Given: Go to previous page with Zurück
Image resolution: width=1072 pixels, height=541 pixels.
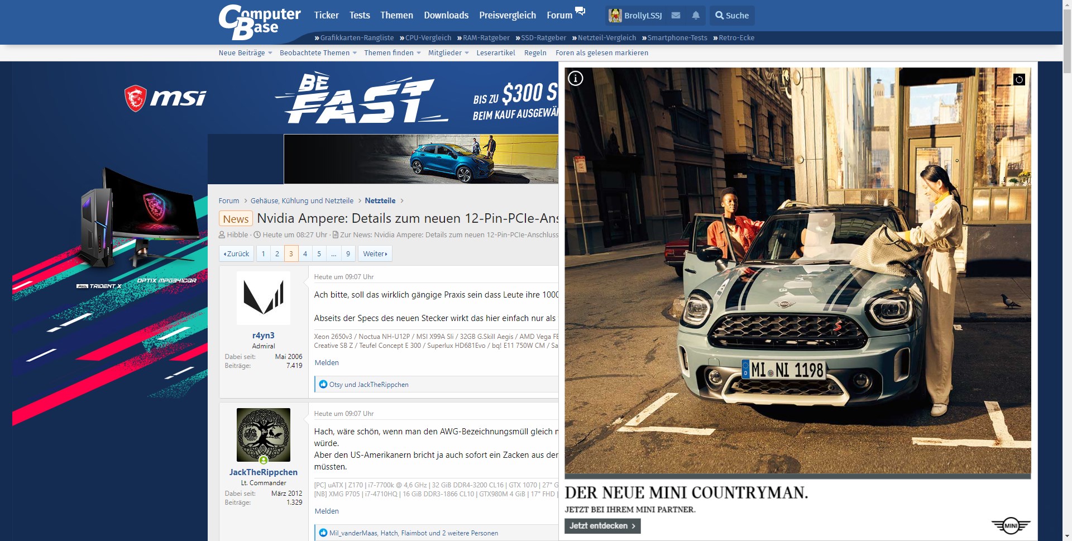Looking at the screenshot, I should (237, 253).
